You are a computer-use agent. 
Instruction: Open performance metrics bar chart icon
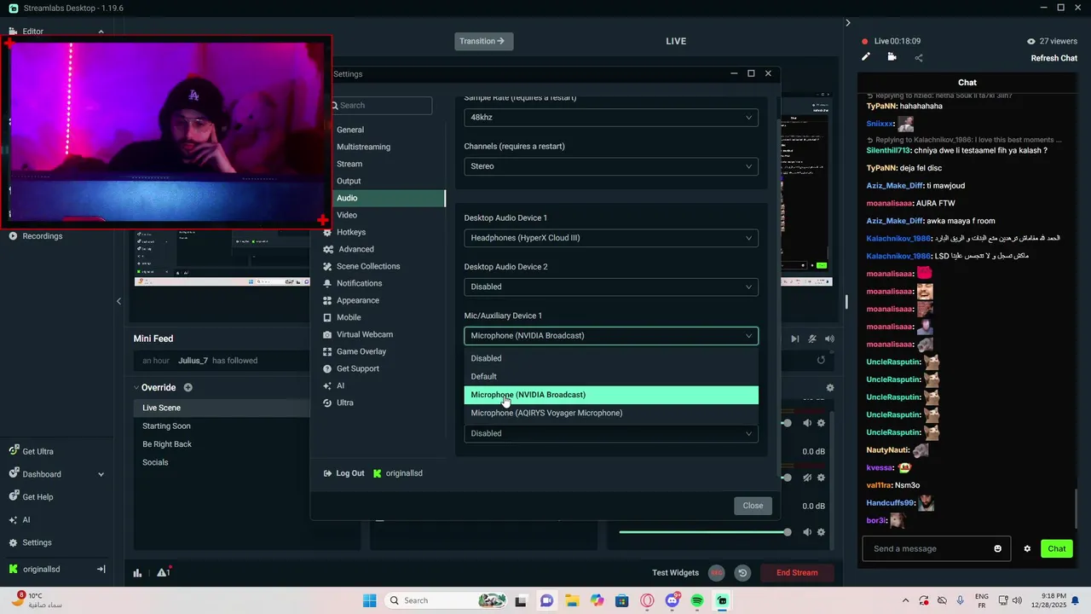point(137,573)
